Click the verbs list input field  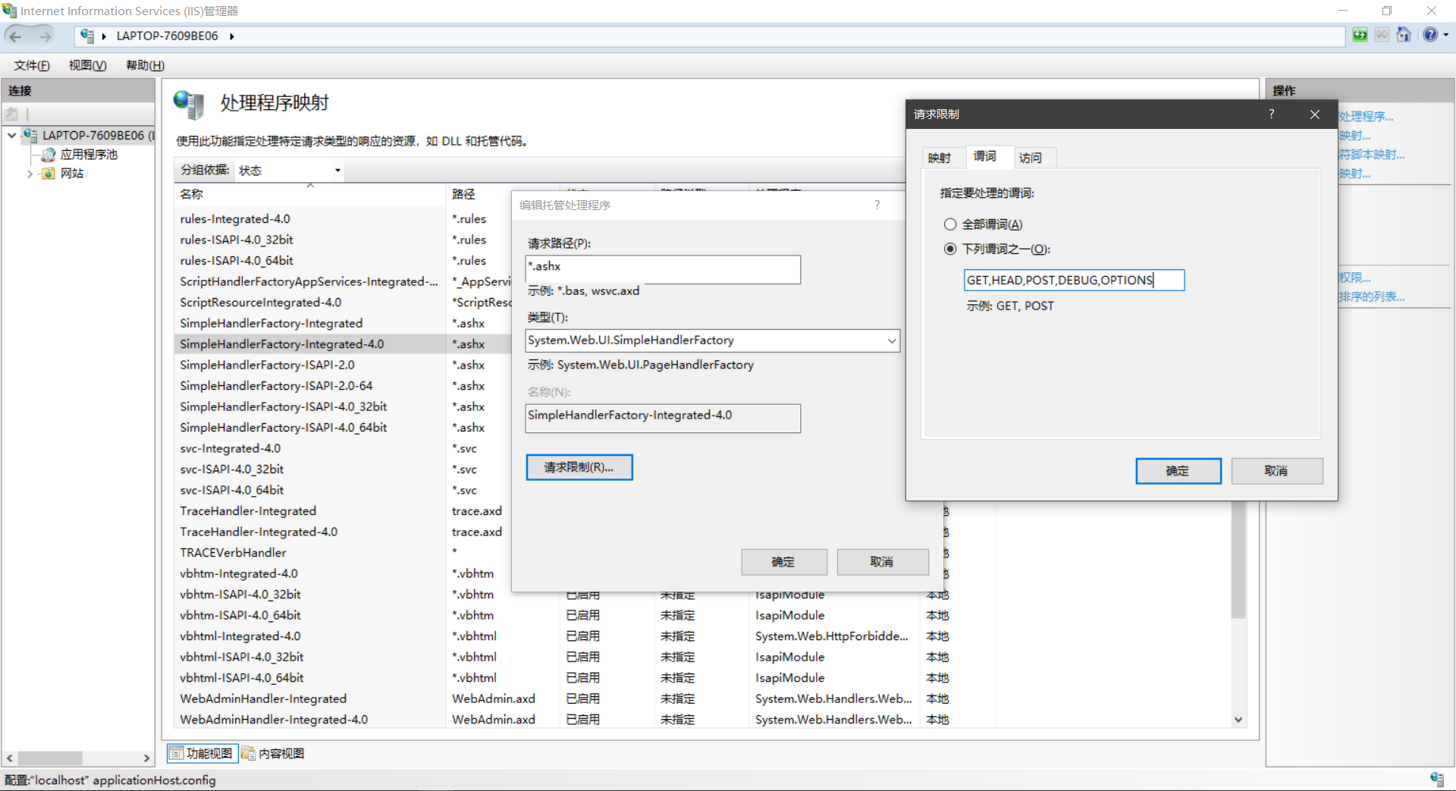click(x=1074, y=281)
